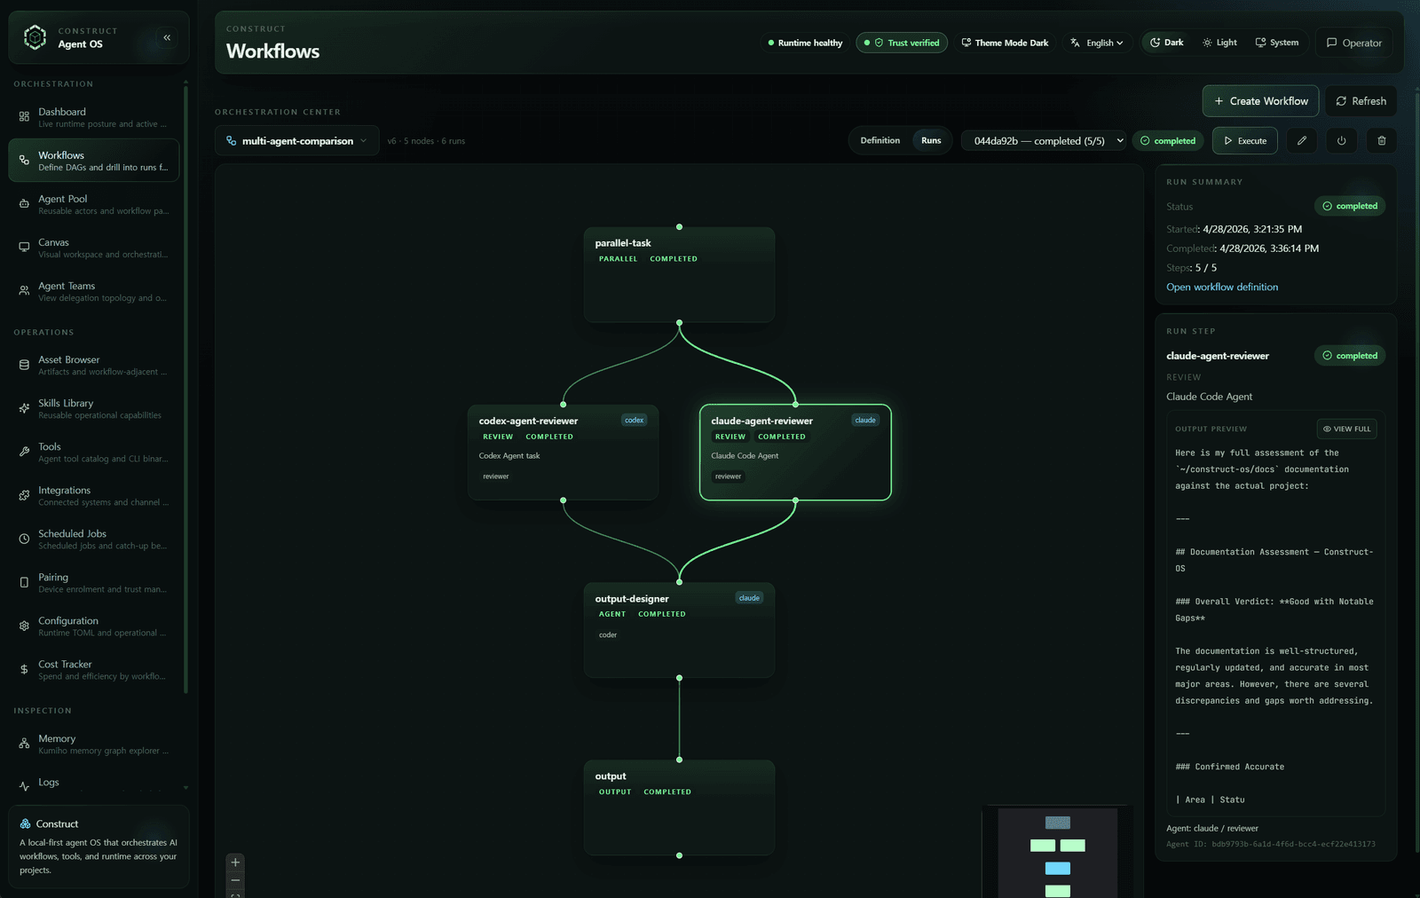Click the Logs activity icon
Viewport: 1420px width, 898px height.
point(24,786)
